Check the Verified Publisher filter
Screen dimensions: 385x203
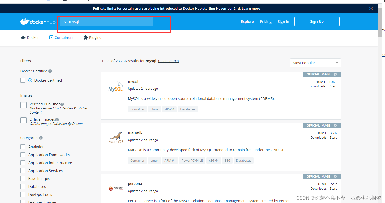pyautogui.click(x=24, y=105)
